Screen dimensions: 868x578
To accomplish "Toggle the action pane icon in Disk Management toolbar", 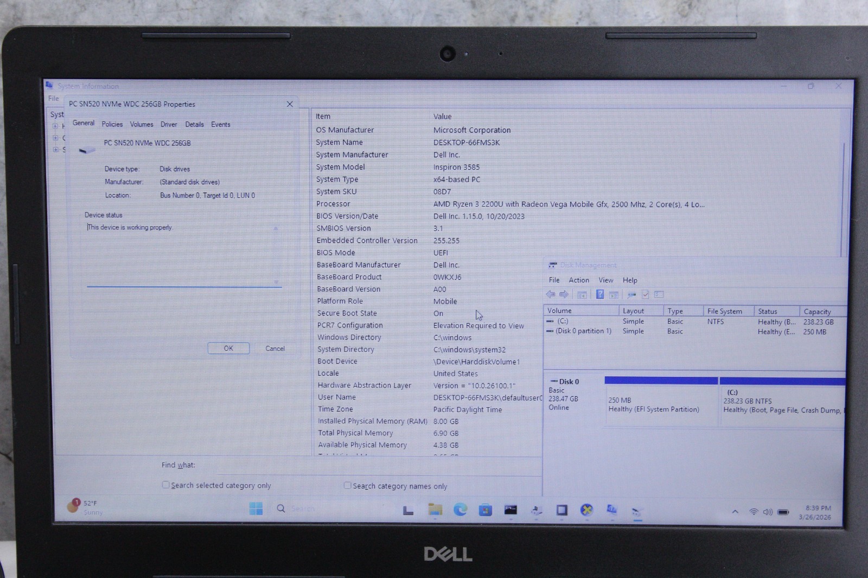I will 614,294.
